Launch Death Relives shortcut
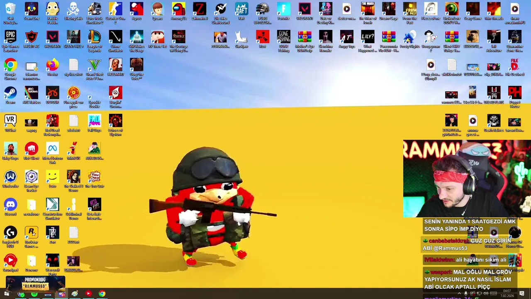 coord(494,123)
